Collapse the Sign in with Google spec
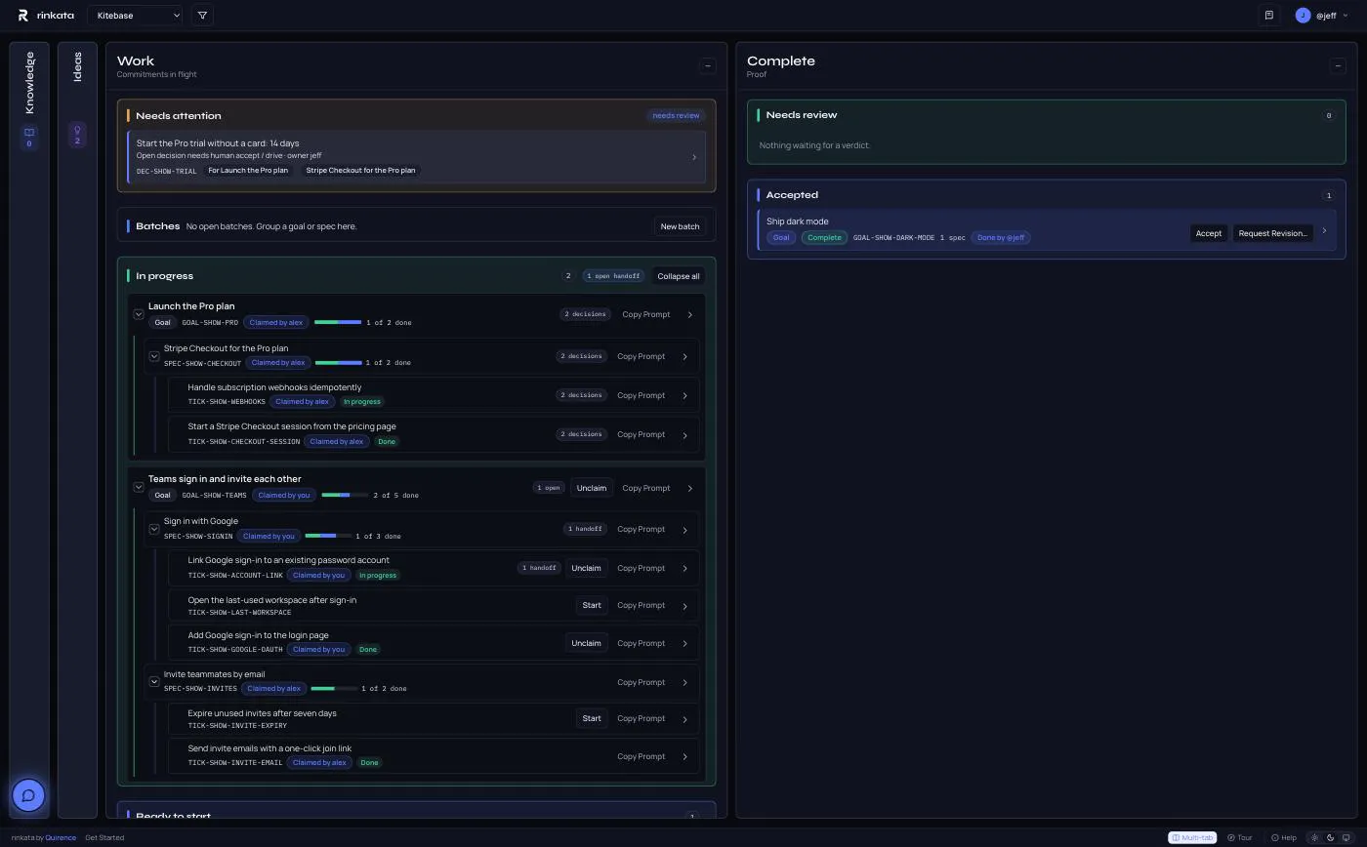This screenshot has width=1367, height=847. click(154, 529)
